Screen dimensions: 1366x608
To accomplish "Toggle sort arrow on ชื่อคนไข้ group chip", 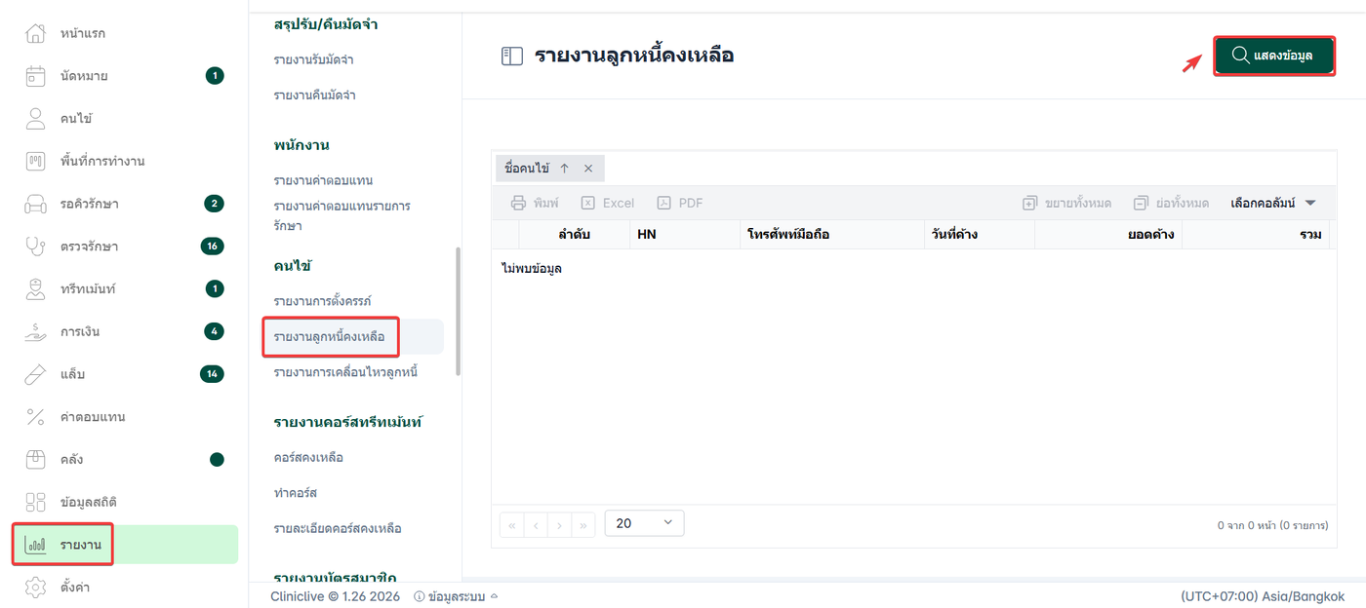I will (564, 169).
